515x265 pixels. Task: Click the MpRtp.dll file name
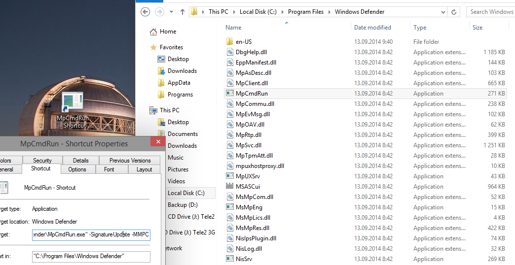tap(248, 135)
